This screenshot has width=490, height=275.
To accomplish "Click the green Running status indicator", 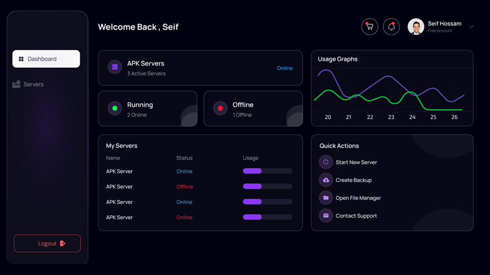I will (x=115, y=108).
